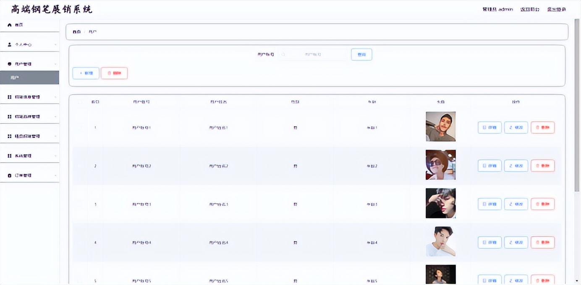This screenshot has width=581, height=285.
Task: Select the highlighted 用户 submenu item
Action: coord(29,78)
